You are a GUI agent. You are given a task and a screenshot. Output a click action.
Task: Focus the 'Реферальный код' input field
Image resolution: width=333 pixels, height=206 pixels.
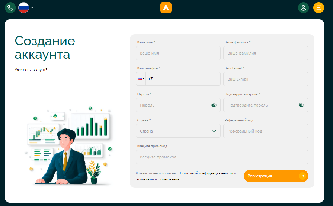[266, 131]
